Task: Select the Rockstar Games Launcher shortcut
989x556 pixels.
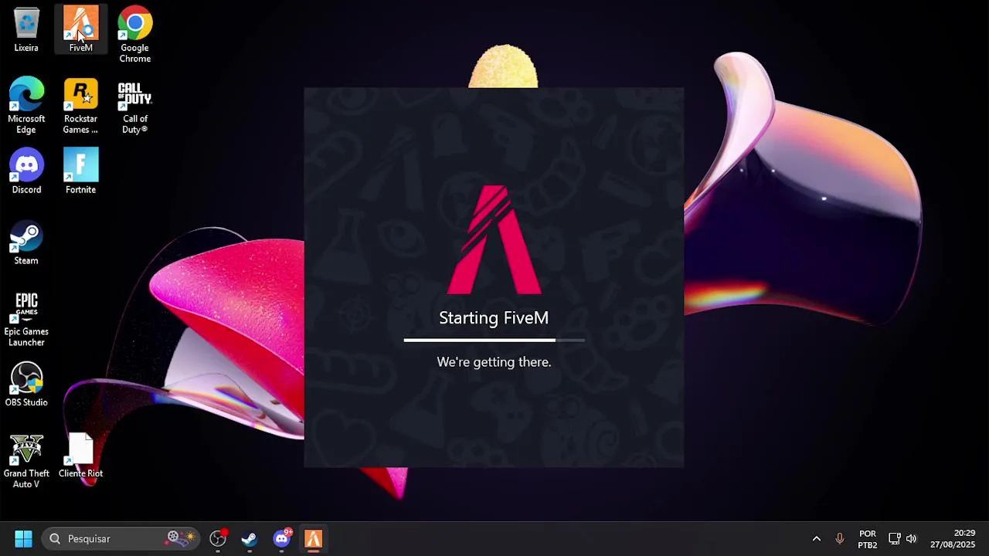Action: tap(80, 106)
